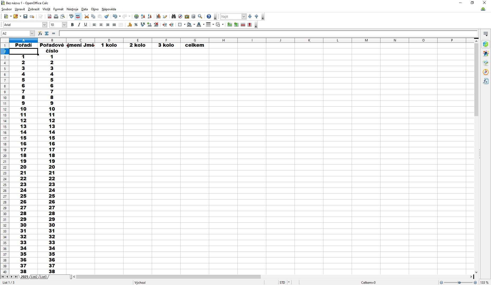Click the zoom in plus button
The width and height of the screenshot is (491, 285).
pyautogui.click(x=475, y=282)
